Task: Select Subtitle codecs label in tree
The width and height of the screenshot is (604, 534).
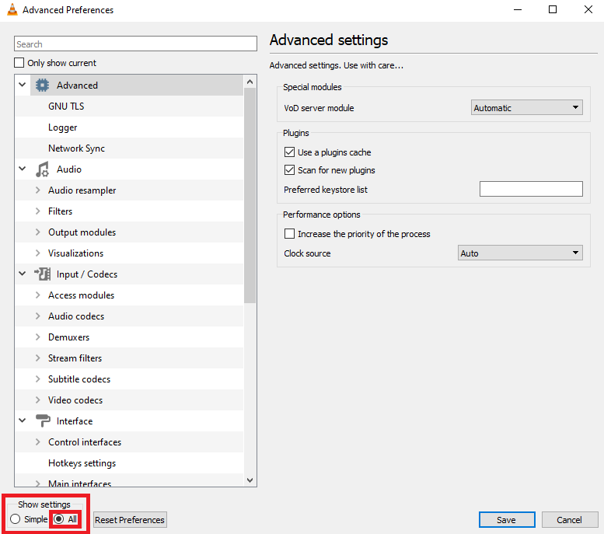Action: pyautogui.click(x=79, y=379)
